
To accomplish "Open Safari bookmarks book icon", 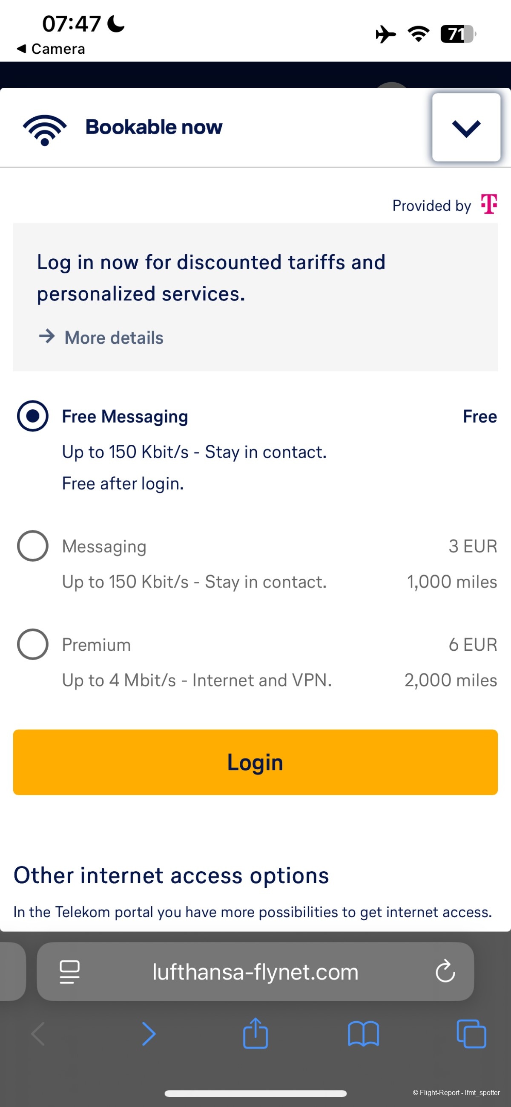I will pos(363,1034).
